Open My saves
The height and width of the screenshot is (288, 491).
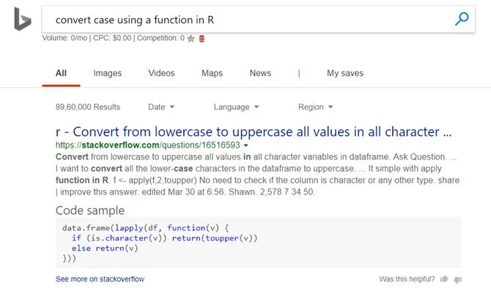(345, 73)
